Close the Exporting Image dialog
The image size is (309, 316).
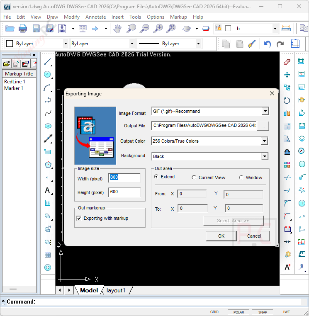coord(272,93)
